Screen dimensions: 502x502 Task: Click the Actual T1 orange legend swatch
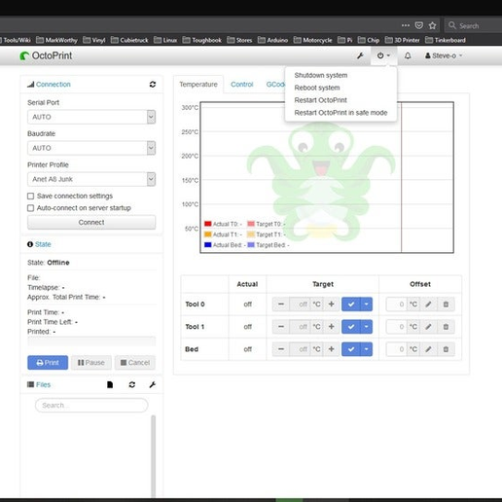pyautogui.click(x=208, y=234)
